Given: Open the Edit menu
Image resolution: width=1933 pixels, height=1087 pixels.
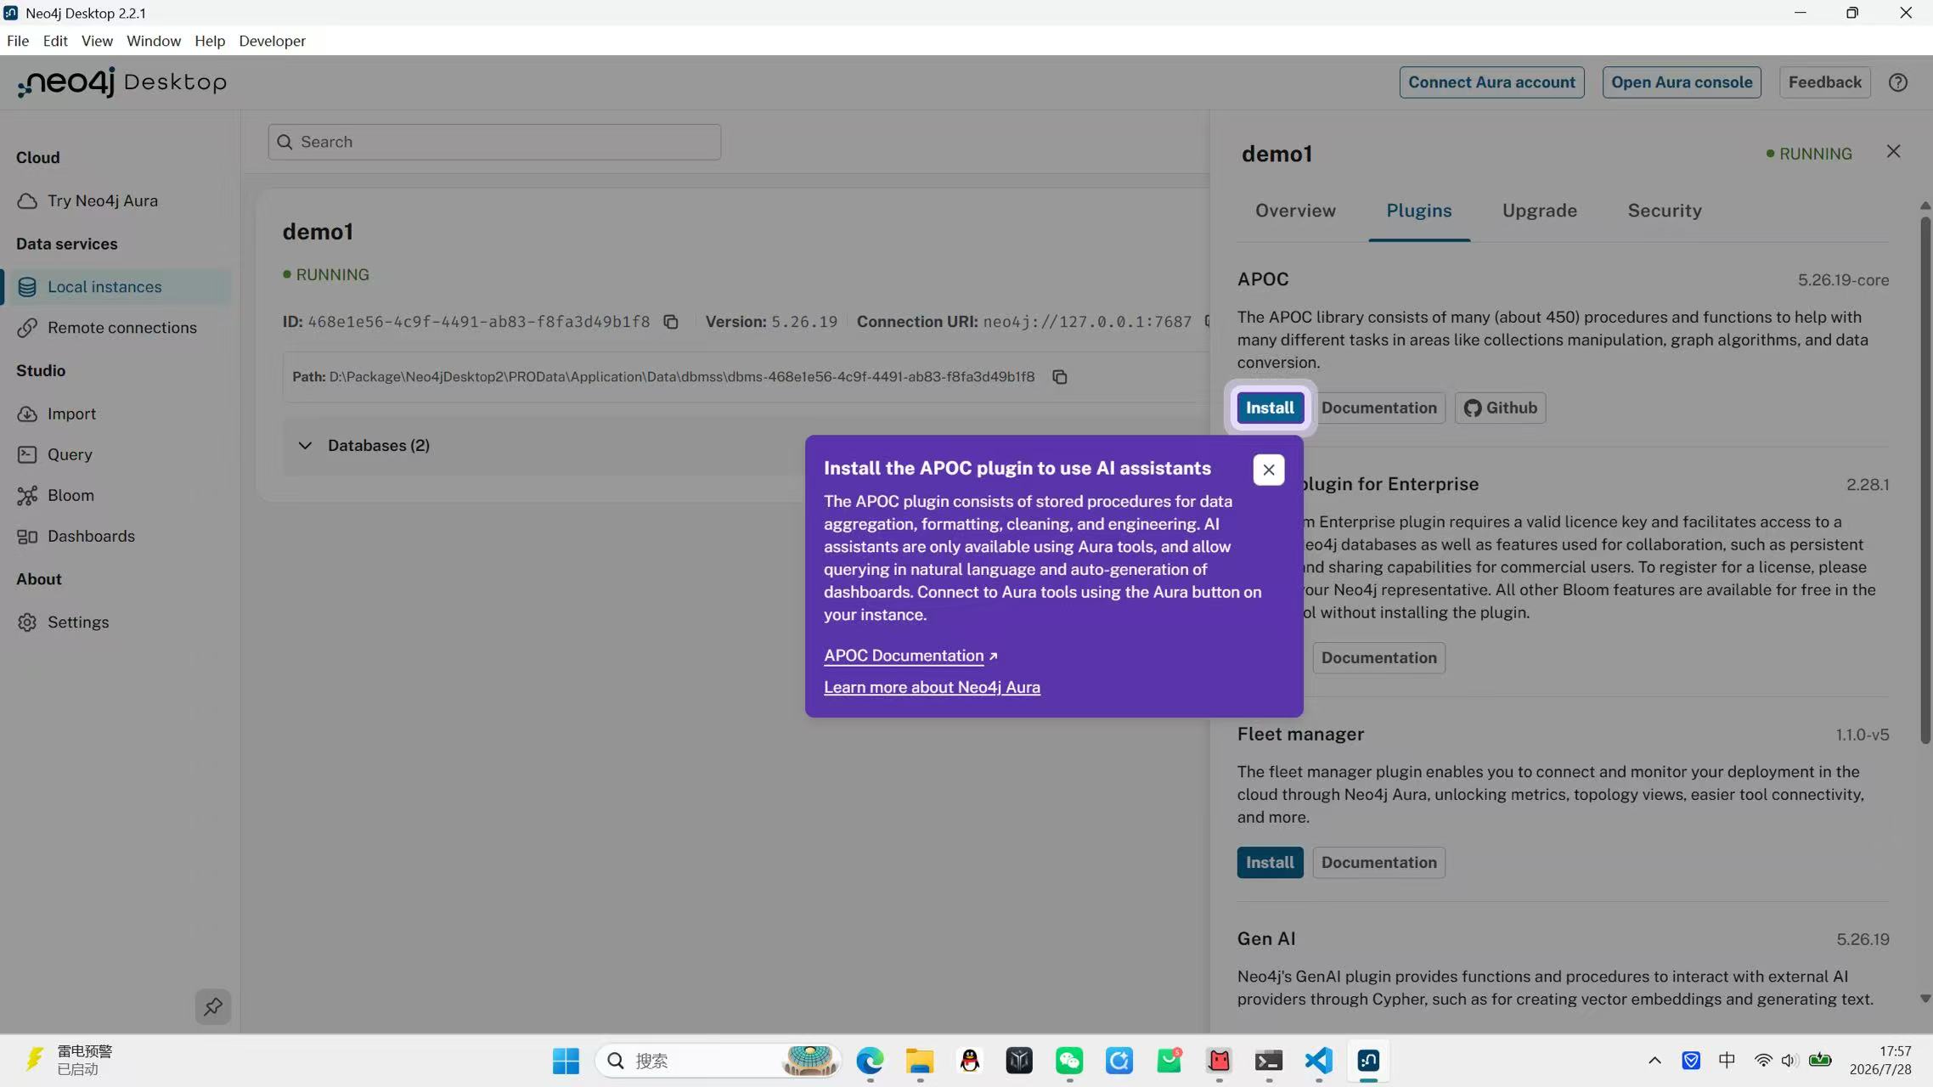Looking at the screenshot, I should pyautogui.click(x=55, y=41).
